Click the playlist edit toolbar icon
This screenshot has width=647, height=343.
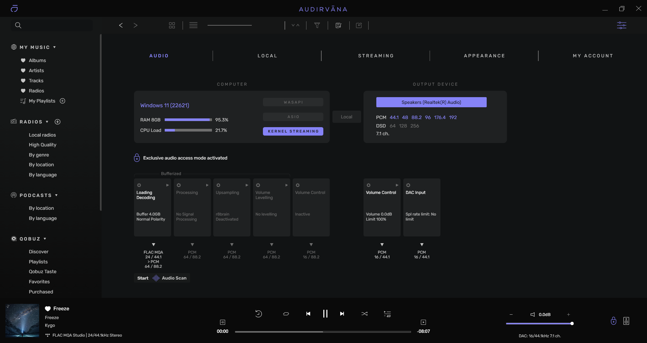tap(339, 25)
